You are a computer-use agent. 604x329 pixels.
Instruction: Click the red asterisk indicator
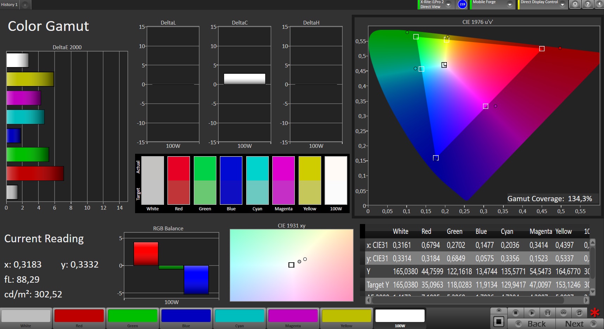click(595, 312)
